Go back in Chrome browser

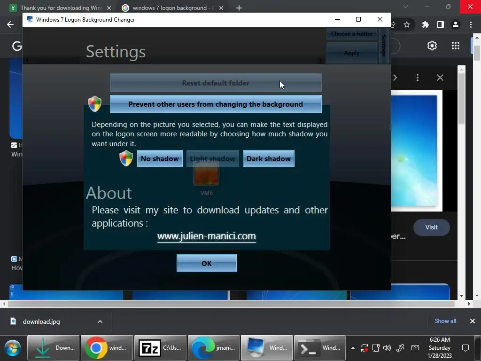coord(10,24)
